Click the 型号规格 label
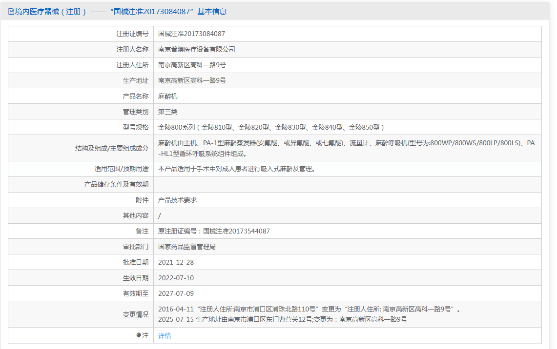 tap(136, 127)
